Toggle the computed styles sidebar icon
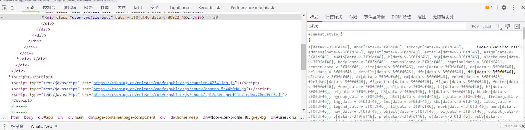Image resolution: width=525 pixels, height=130 pixels. (x=517, y=26)
